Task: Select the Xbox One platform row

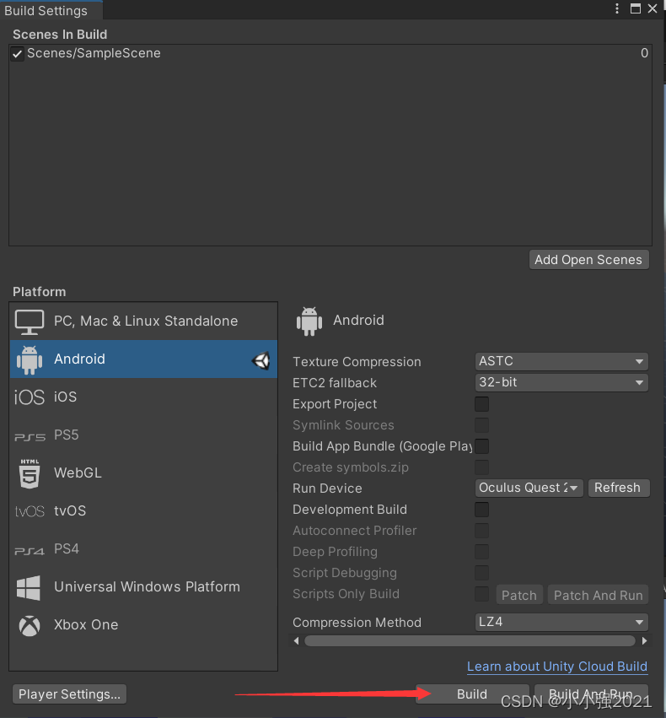Action: pos(143,625)
